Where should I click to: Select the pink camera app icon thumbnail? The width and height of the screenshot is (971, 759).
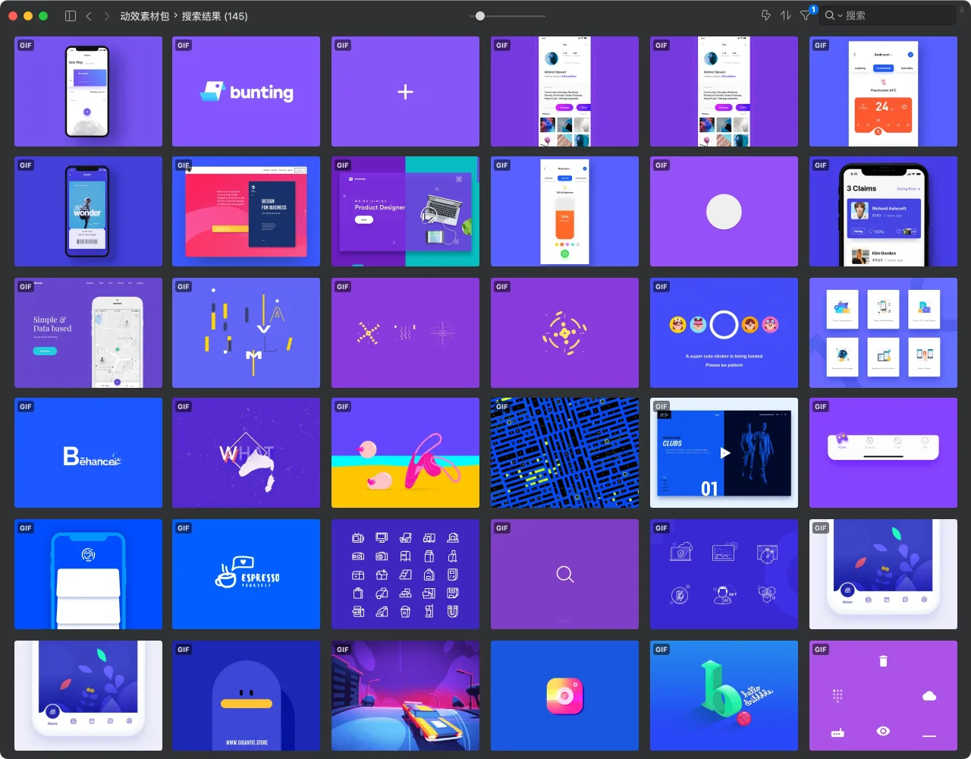[564, 696]
